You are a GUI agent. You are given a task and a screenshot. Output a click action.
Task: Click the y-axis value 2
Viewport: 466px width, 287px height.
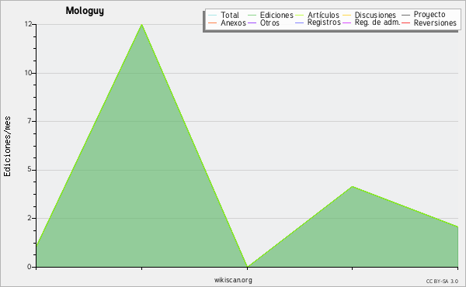tap(30, 218)
